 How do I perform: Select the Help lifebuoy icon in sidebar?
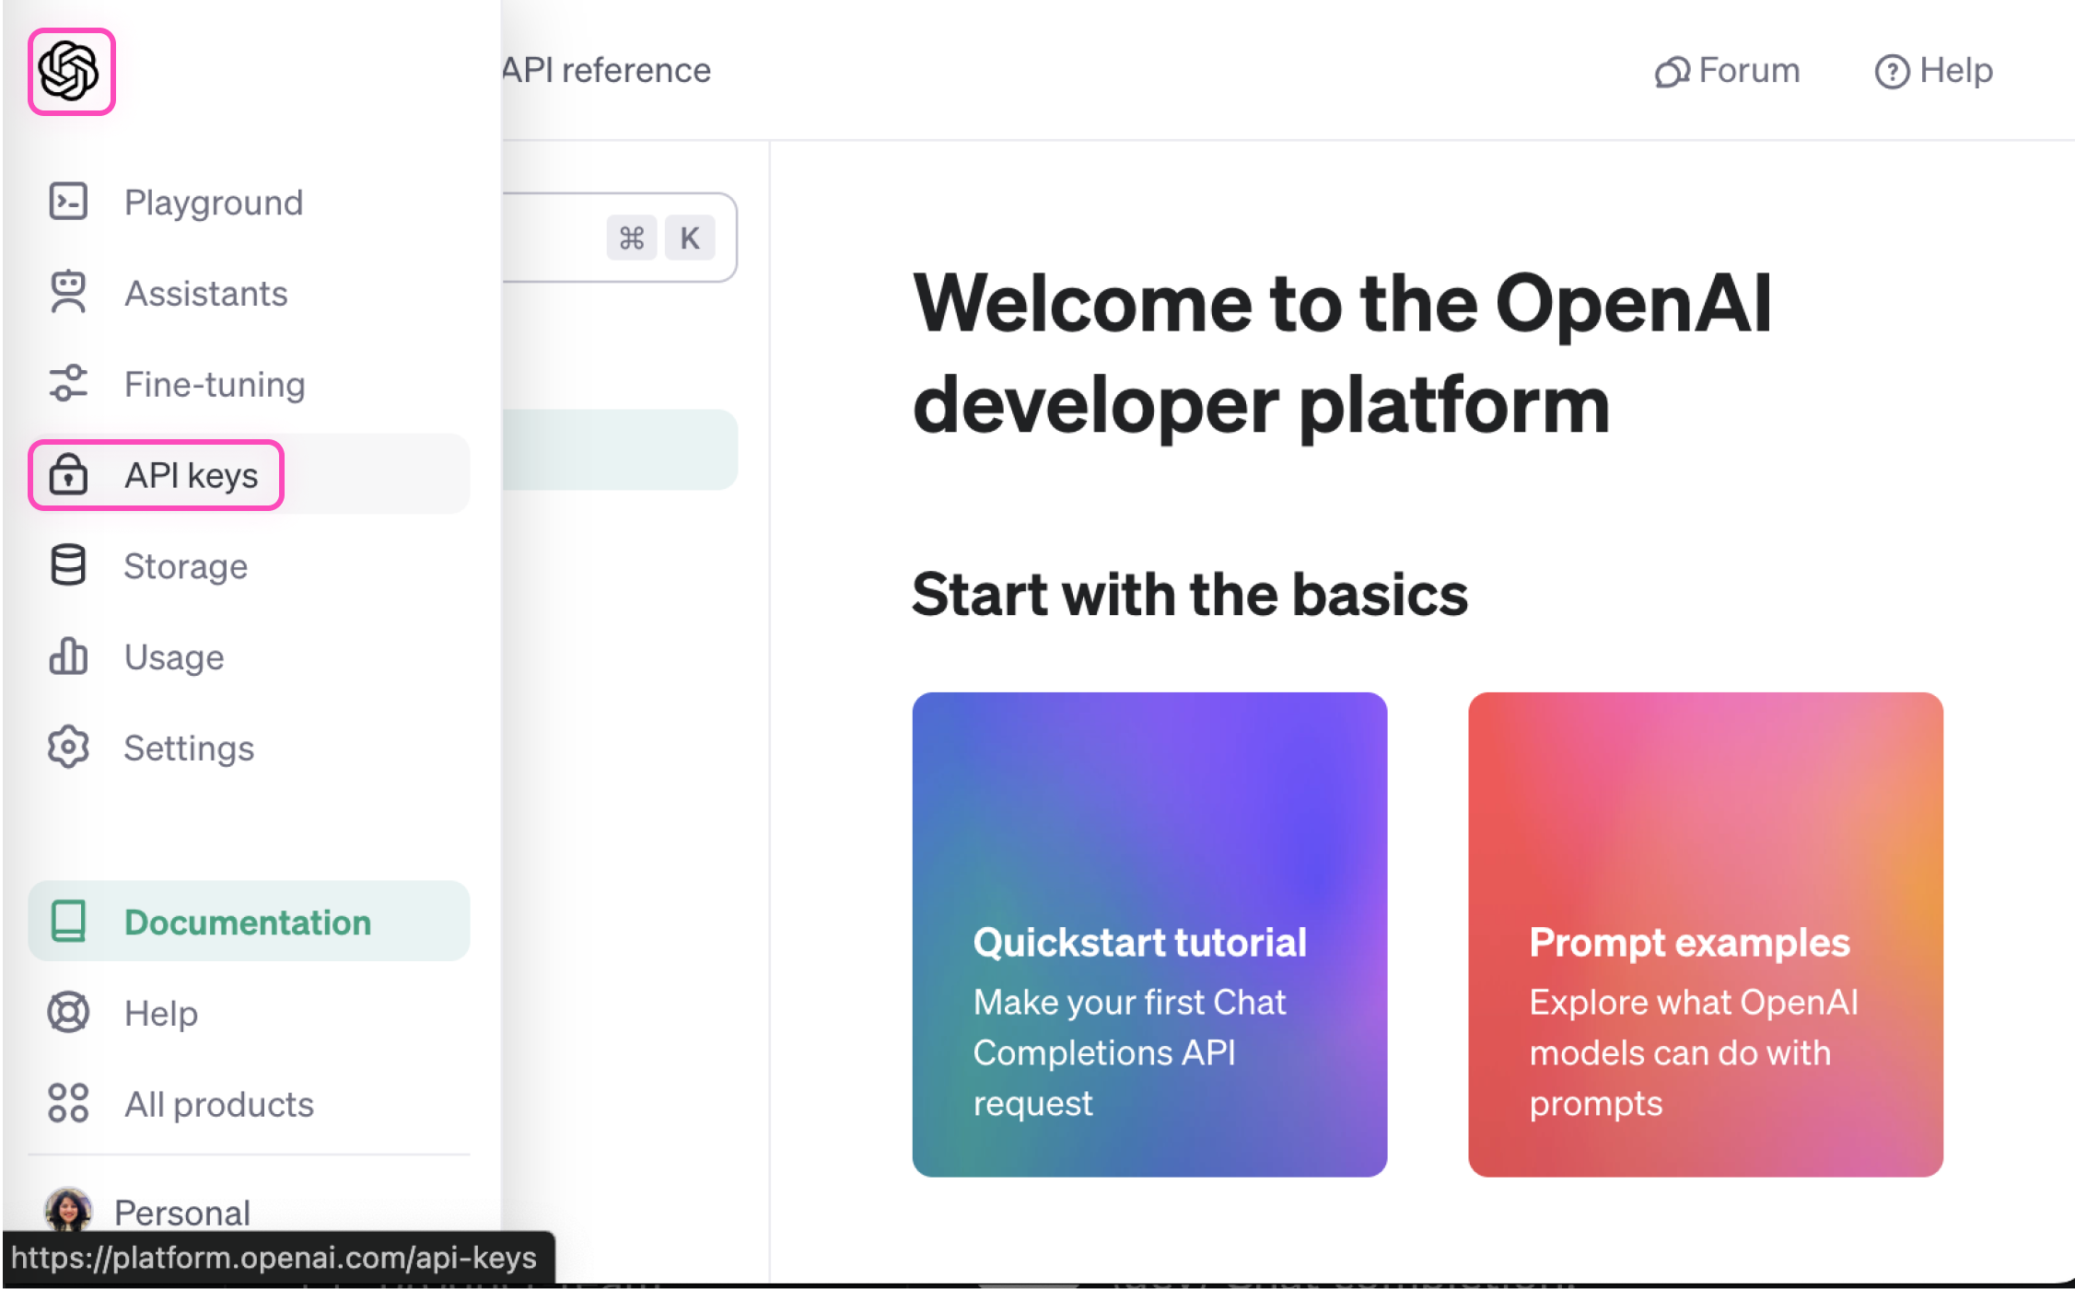68,1012
